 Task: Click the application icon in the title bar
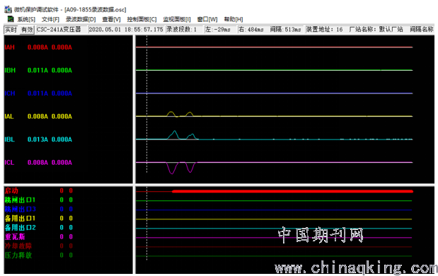point(8,9)
